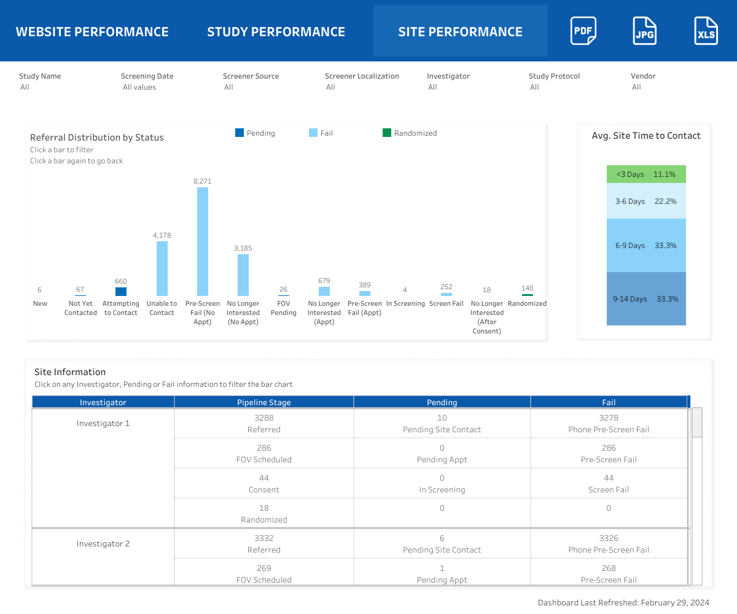Filter by the Unable to Contact bar
This screenshot has width=737, height=614.
162,269
